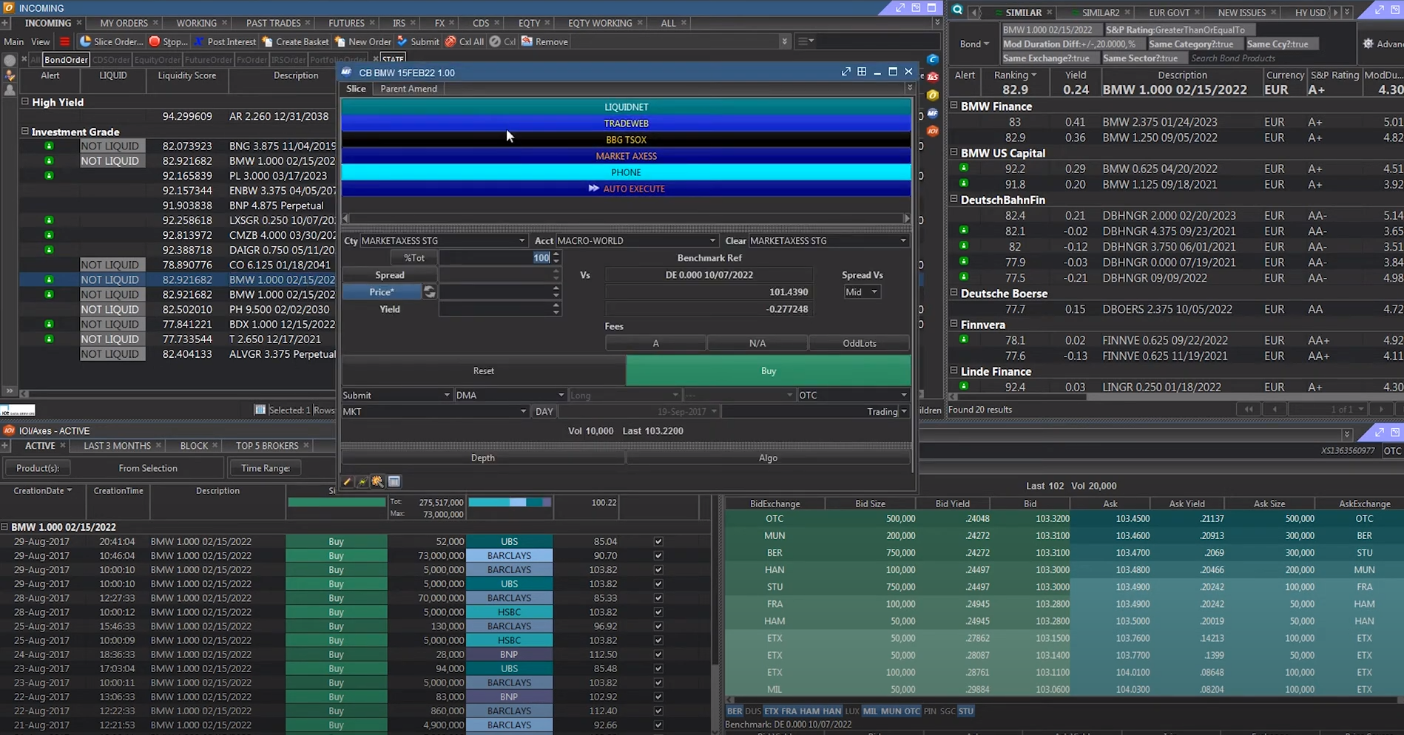Click the window layout icon in ticket footer

click(394, 481)
